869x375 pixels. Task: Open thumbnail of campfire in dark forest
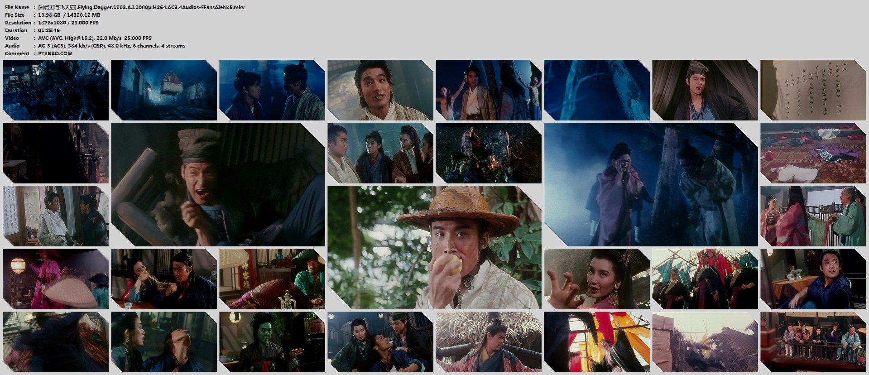tap(489, 153)
